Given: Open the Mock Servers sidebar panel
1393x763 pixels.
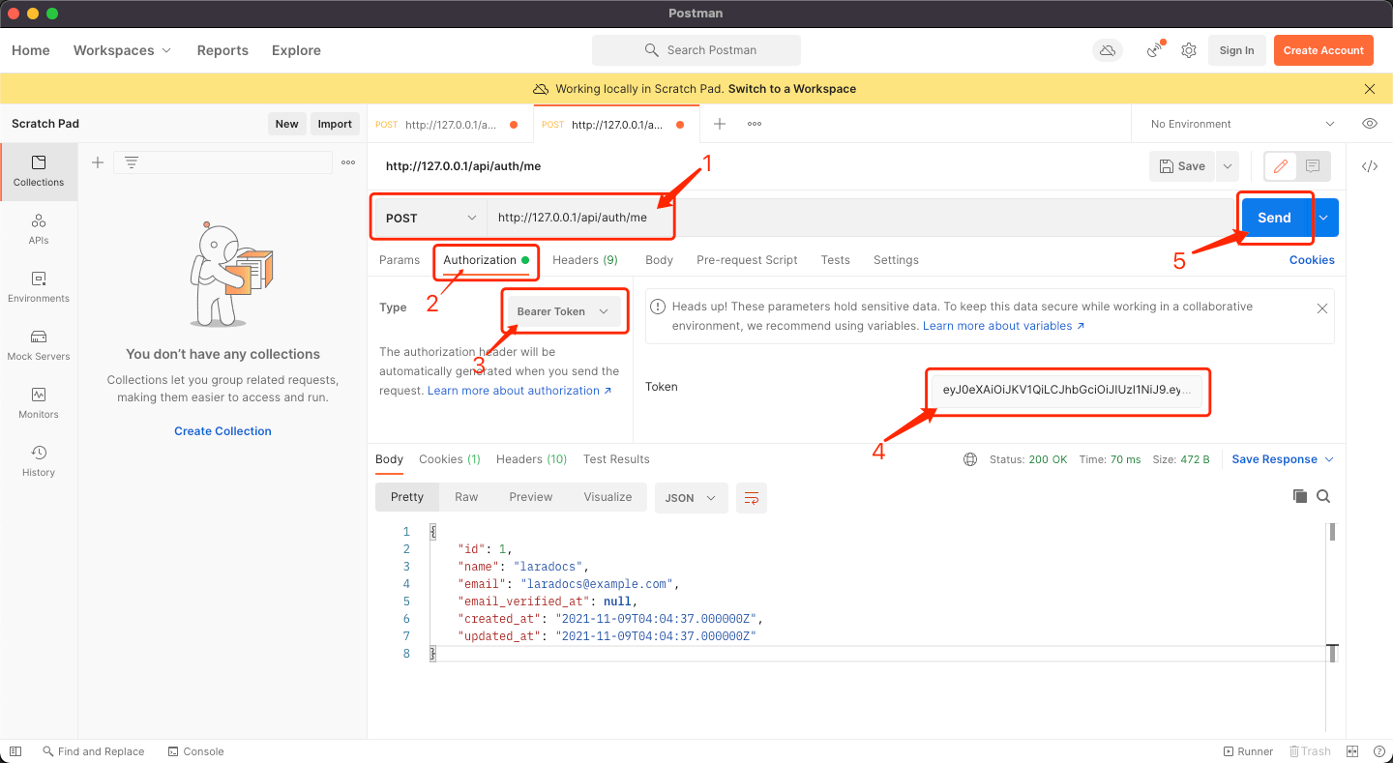Looking at the screenshot, I should pos(39,345).
